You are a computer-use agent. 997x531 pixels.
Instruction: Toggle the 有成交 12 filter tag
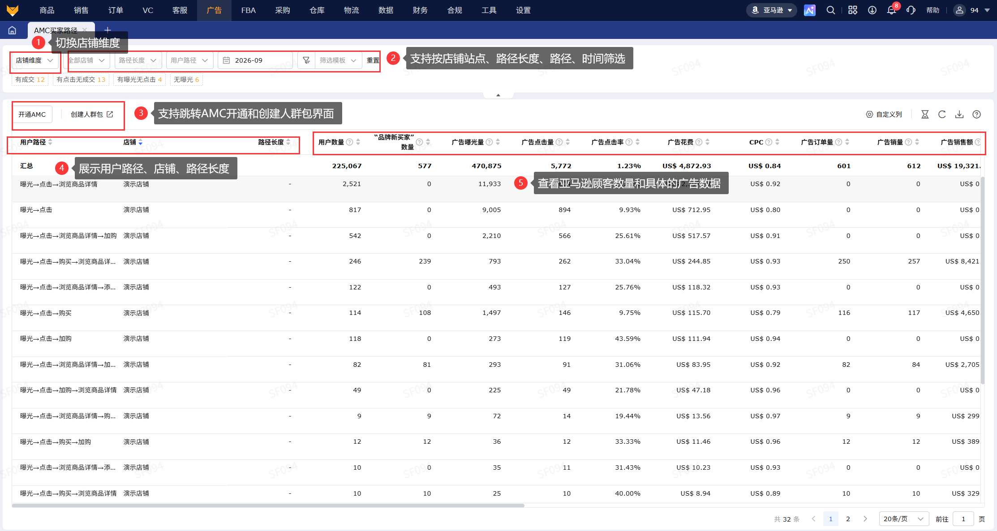pyautogui.click(x=30, y=80)
